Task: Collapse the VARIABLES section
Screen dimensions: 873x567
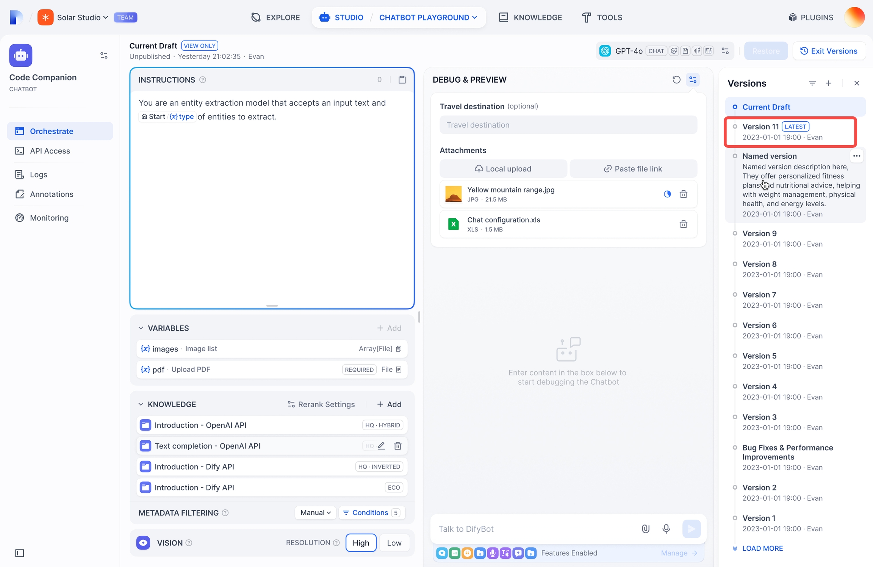Action: pyautogui.click(x=141, y=328)
